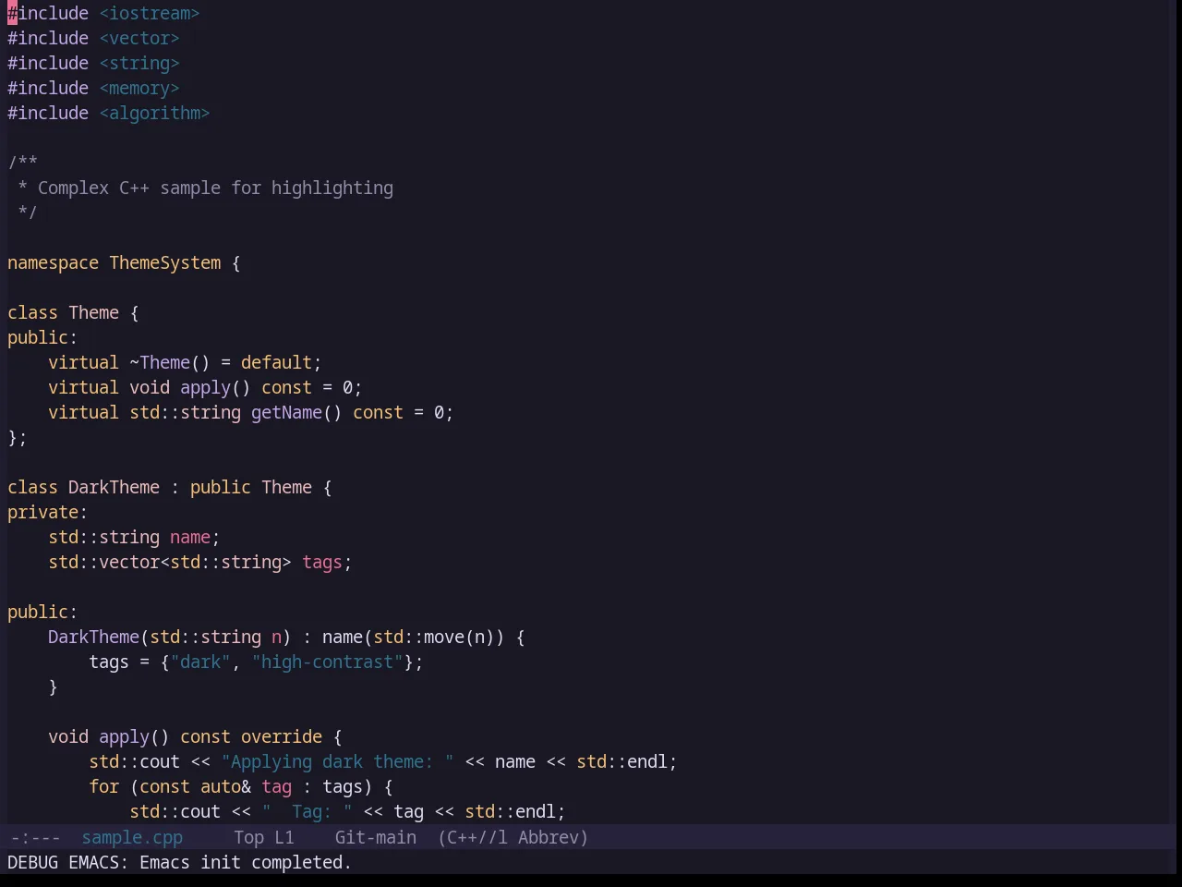The height and width of the screenshot is (887, 1182).
Task: Click the '<algorithm>' include header
Action: [154, 113]
